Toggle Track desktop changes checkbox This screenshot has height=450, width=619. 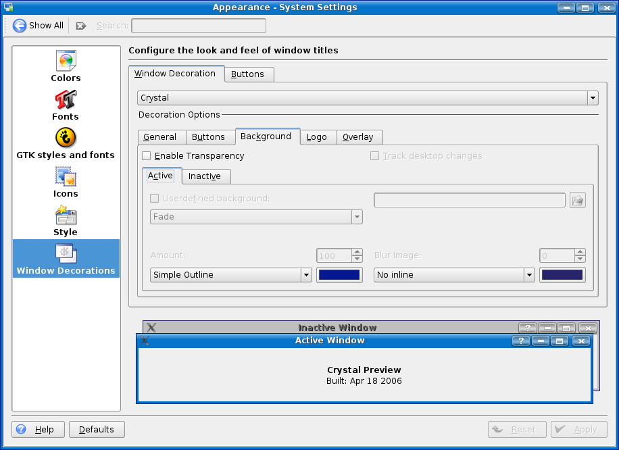[375, 156]
